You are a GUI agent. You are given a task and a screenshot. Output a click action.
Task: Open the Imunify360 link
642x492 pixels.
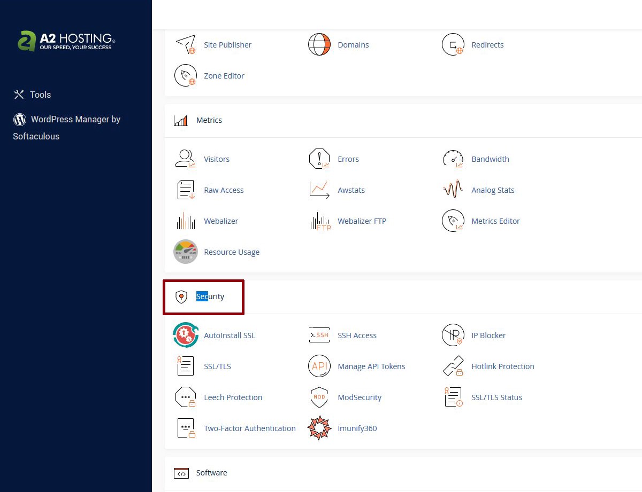point(357,428)
